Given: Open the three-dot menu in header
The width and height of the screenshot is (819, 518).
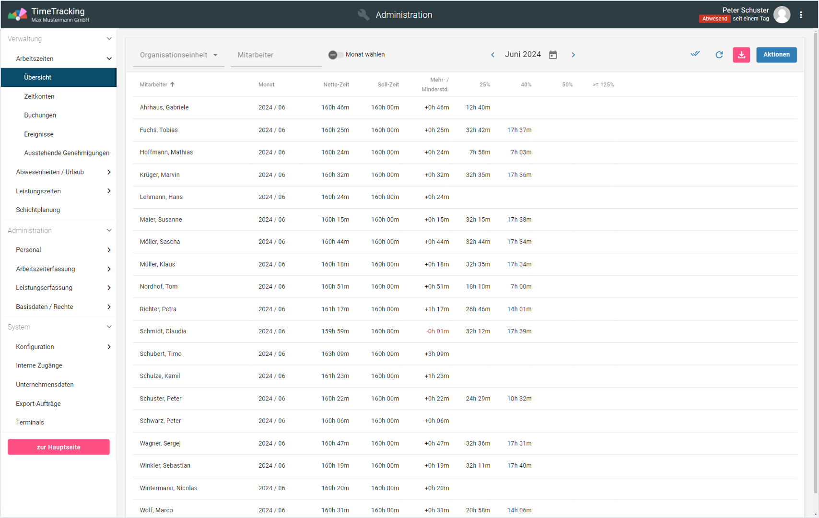Looking at the screenshot, I should [x=801, y=15].
